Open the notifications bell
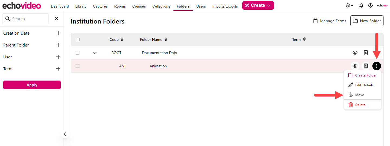This screenshot has width=390, height=146. [x=361, y=5]
